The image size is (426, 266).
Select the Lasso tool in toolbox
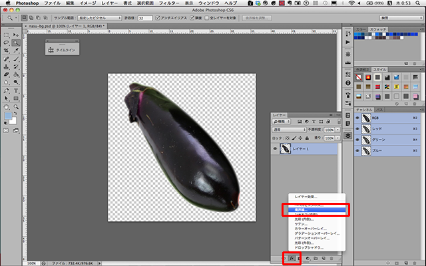pyautogui.click(x=6, y=43)
